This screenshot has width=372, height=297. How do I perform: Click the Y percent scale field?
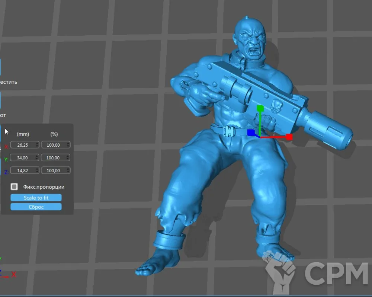(54, 158)
